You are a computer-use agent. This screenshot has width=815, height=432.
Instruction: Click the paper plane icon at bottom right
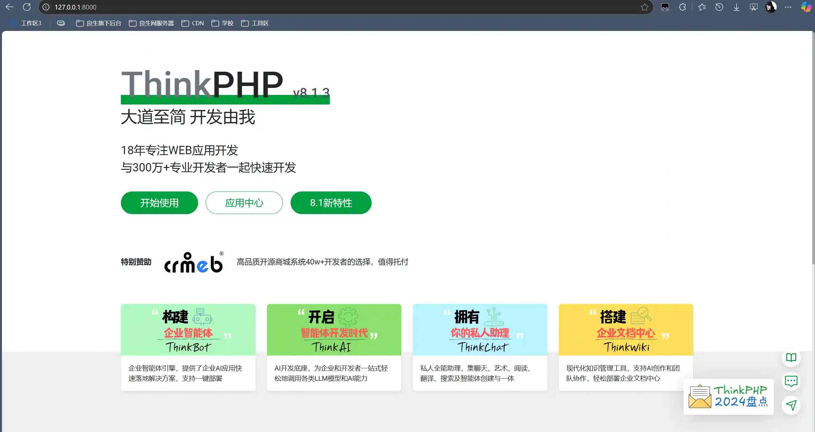[x=791, y=405]
